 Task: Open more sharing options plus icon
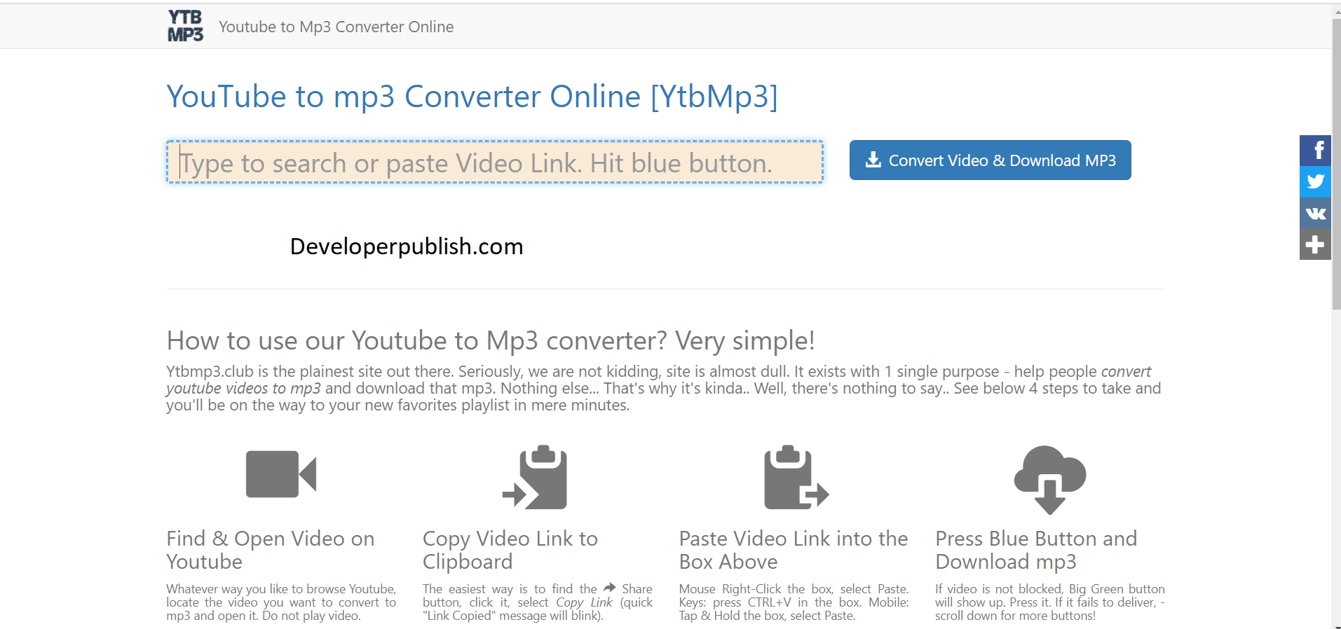[x=1315, y=244]
